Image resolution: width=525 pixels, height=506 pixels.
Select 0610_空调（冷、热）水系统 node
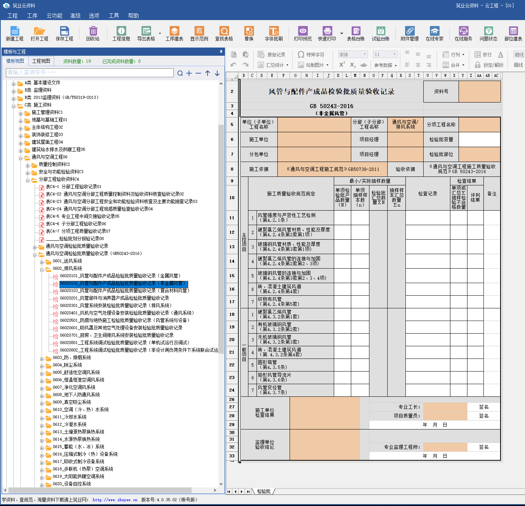81,409
